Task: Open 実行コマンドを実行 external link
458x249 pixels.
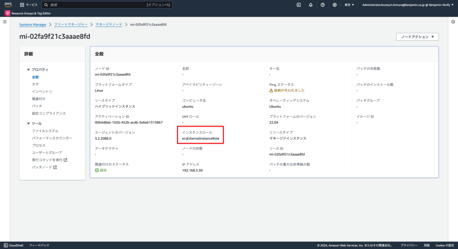Action: [x=49, y=160]
